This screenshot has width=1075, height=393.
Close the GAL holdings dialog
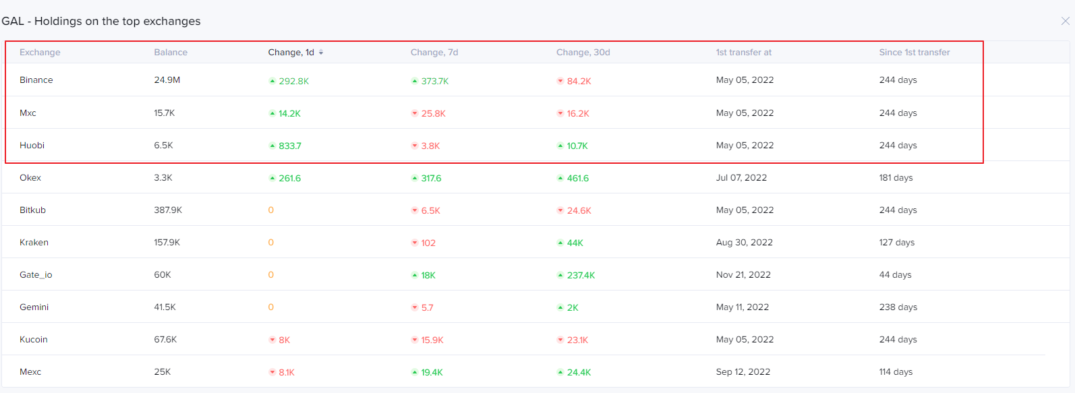1065,21
